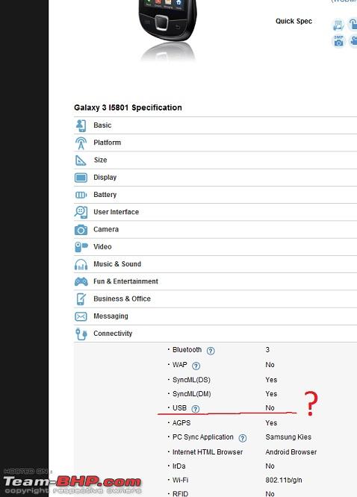357x497 pixels.
Task: Expand the Video specification section
Action: click(102, 246)
